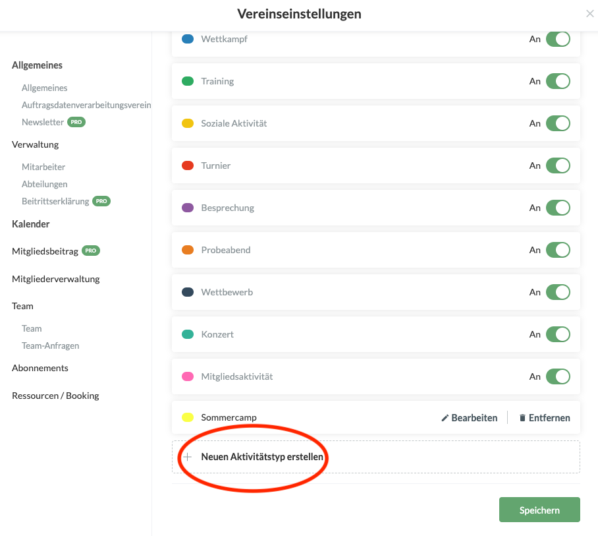The height and width of the screenshot is (536, 598).
Task: Collapse the Allgemeines section heading
Action: coord(37,65)
